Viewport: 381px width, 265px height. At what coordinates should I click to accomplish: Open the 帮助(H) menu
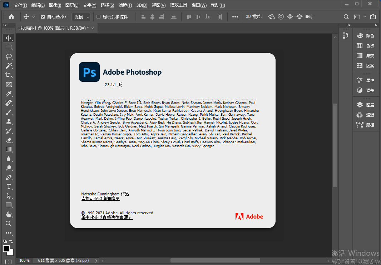[x=218, y=5]
